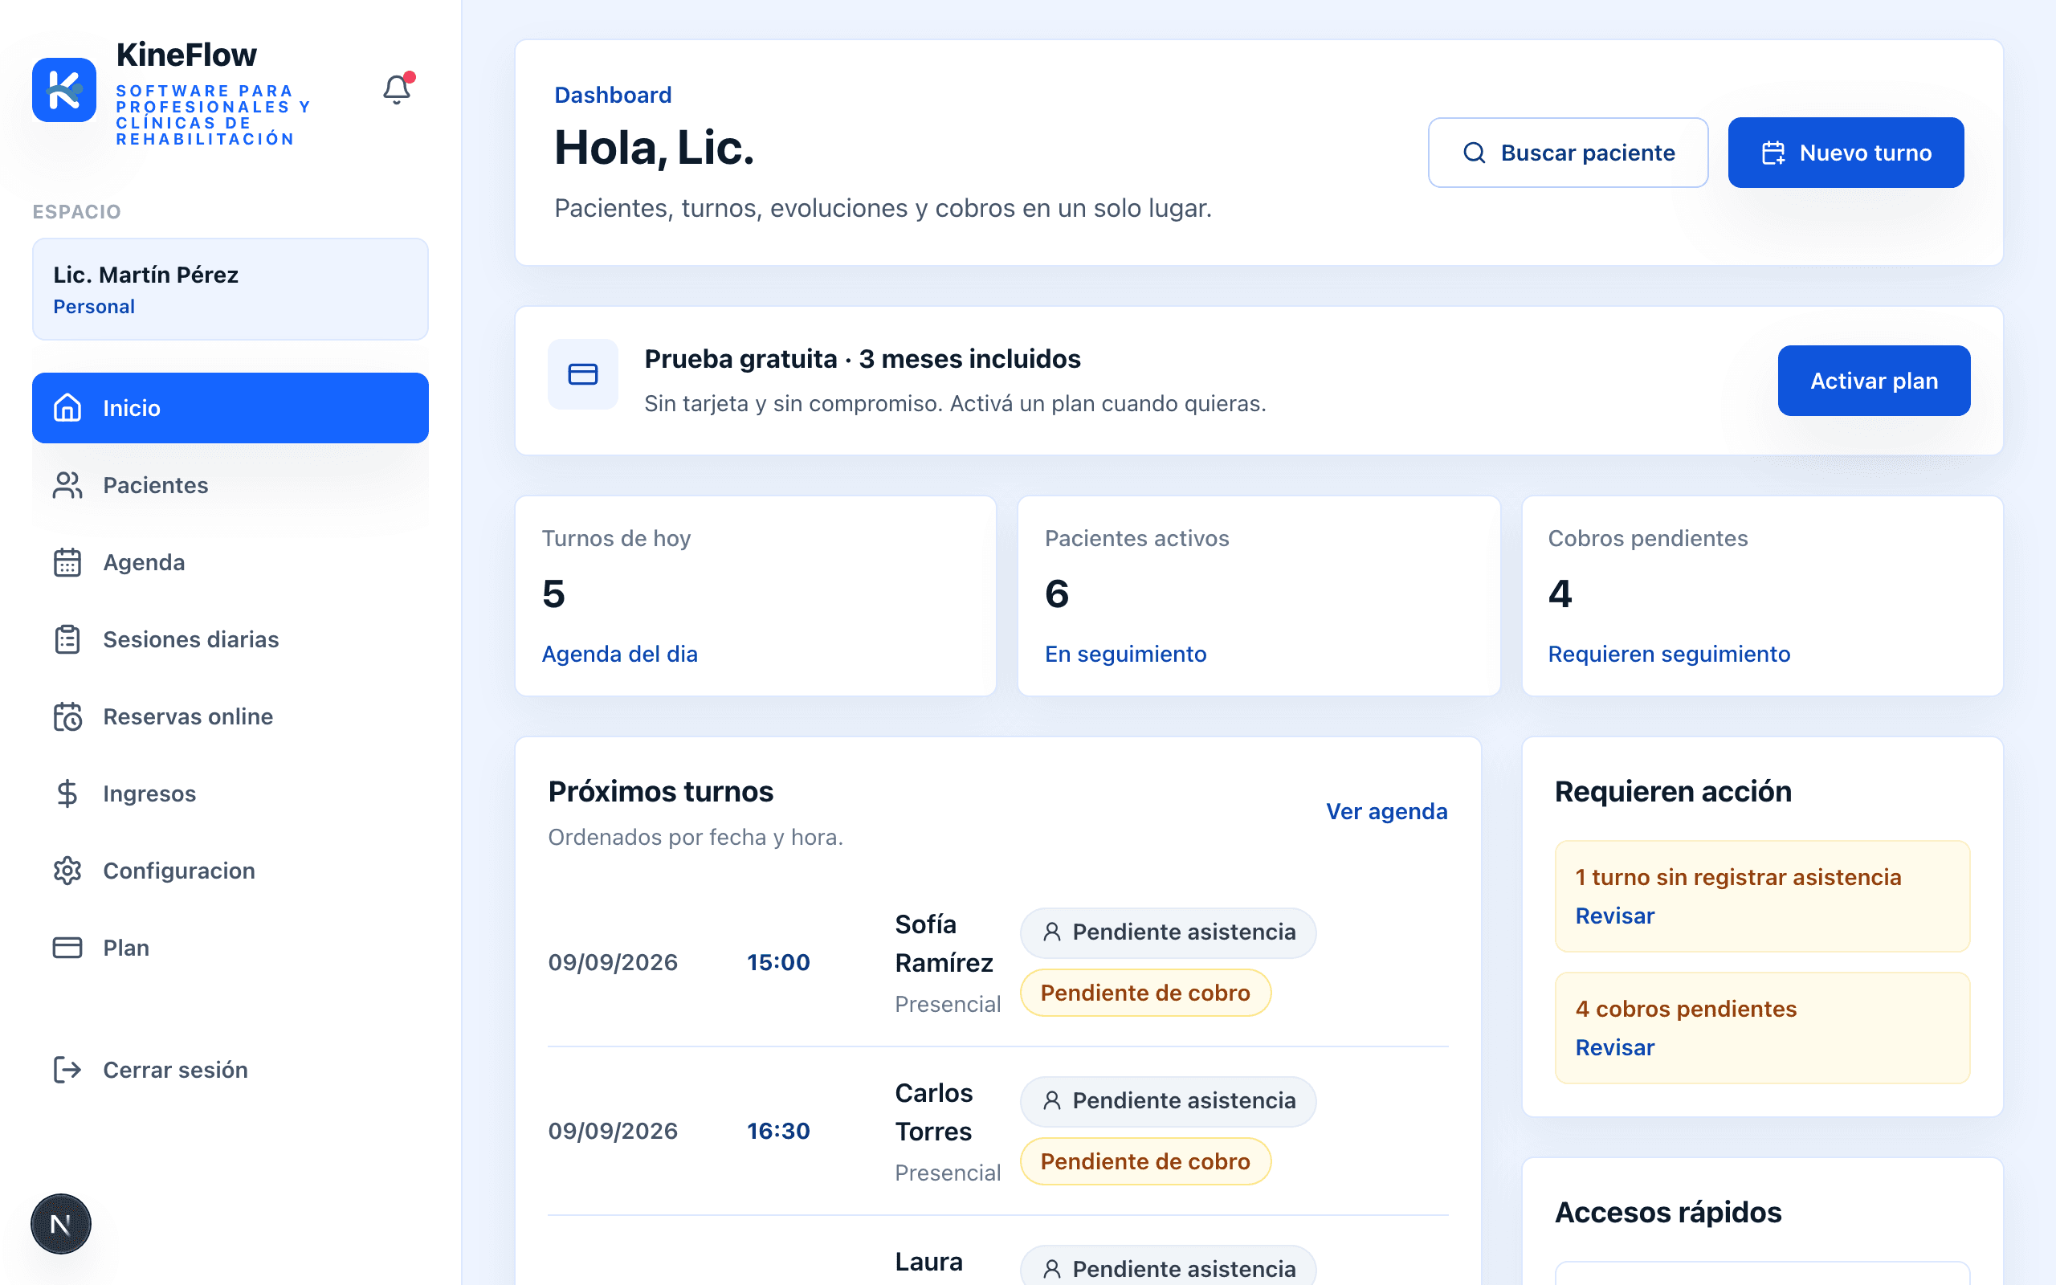This screenshot has width=2056, height=1285.
Task: Click the Ingresos dollar icon
Action: 67,793
